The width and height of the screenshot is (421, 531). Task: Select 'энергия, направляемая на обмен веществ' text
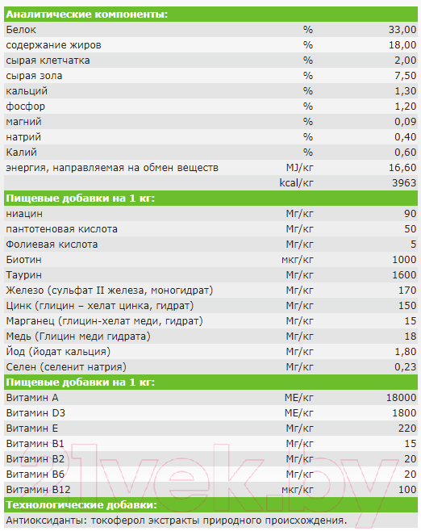112,168
